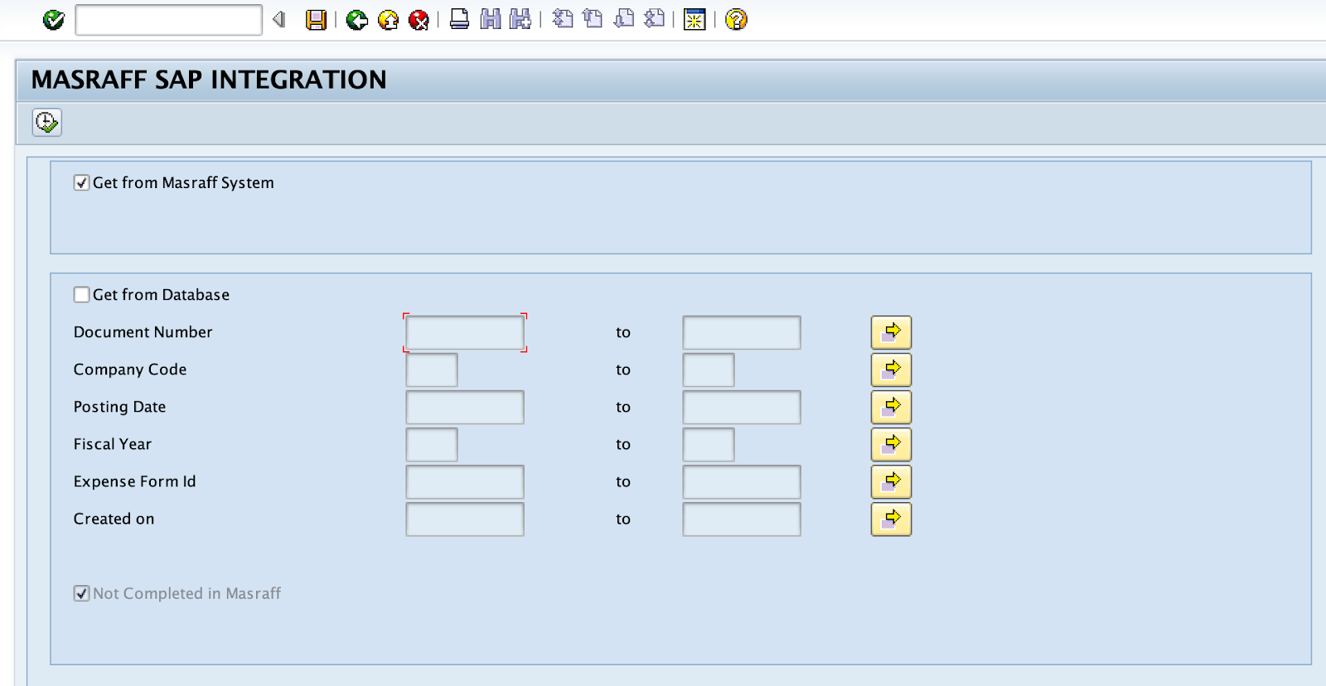Click the red Cancel icon

point(419,20)
